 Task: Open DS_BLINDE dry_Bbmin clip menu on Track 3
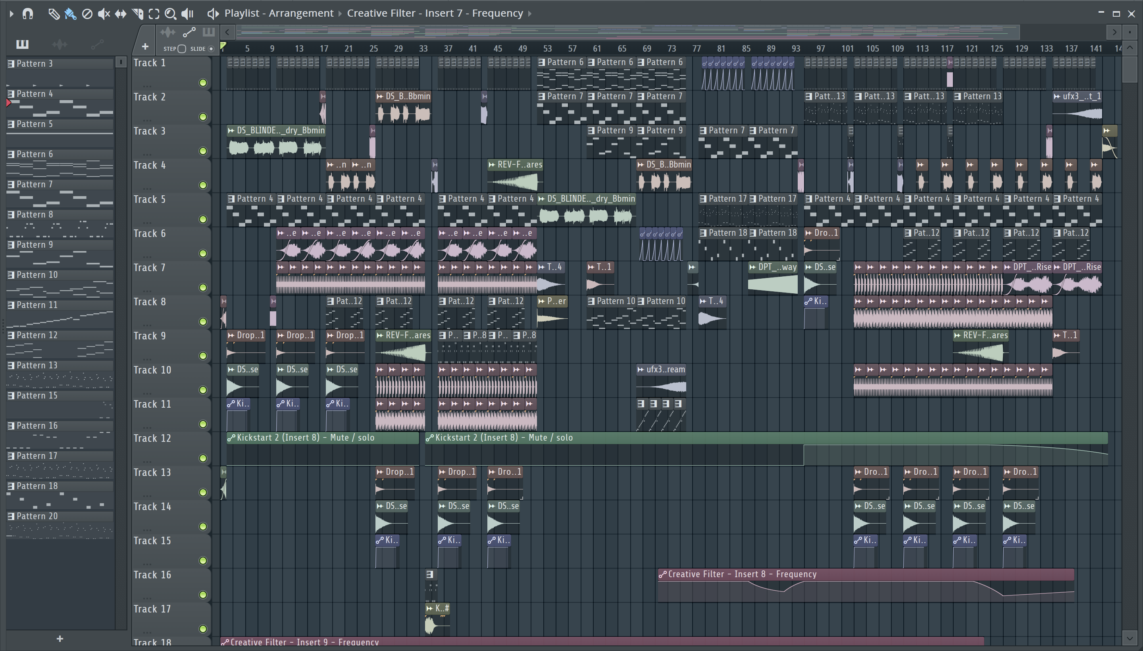pos(231,131)
